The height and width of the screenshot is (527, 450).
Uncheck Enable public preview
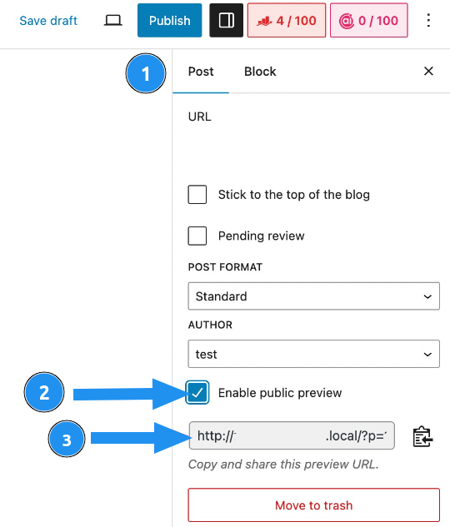[x=197, y=392]
